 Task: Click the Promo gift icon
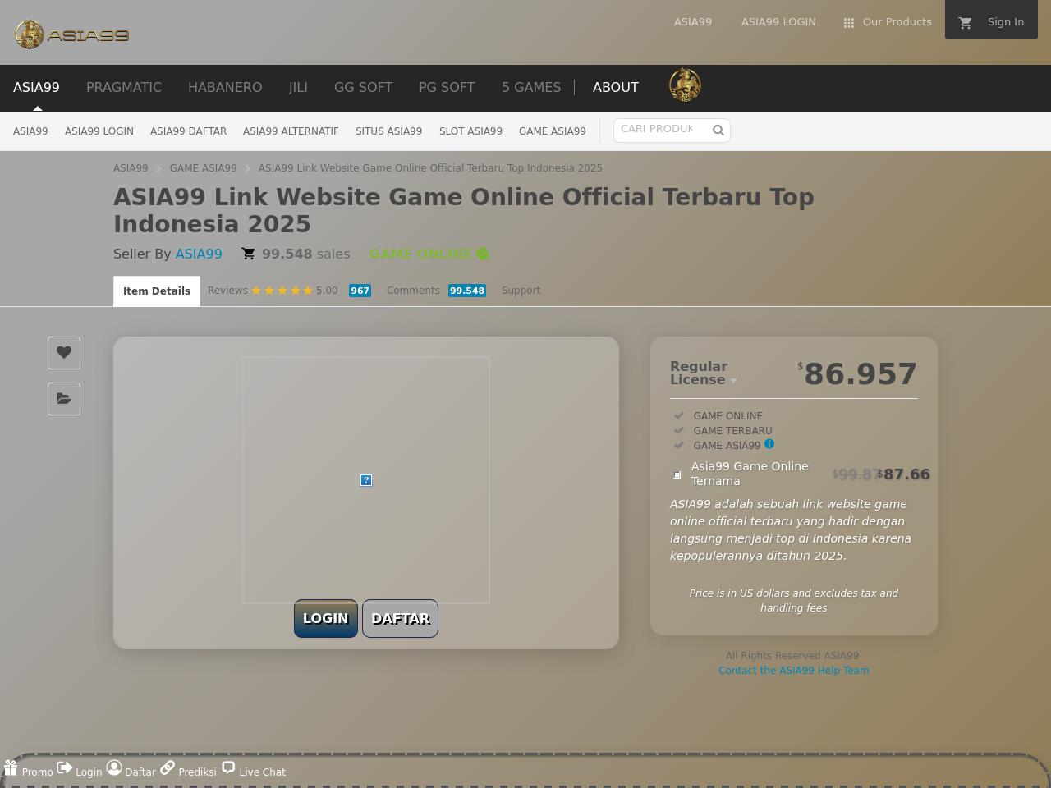coord(11,768)
